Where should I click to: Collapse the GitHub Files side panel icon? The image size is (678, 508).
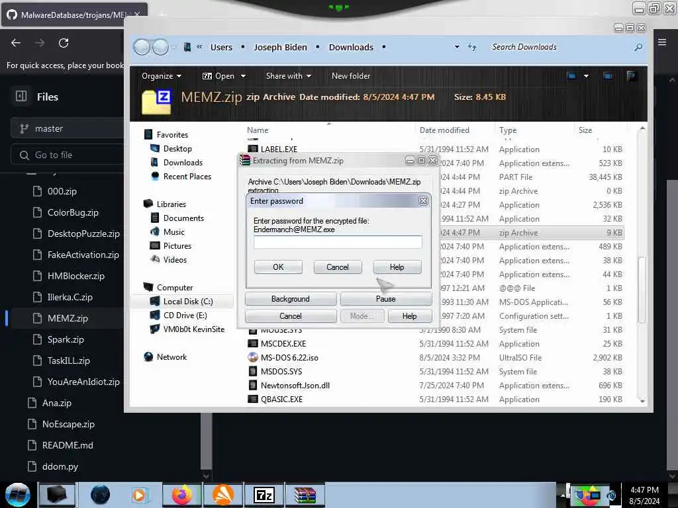[21, 97]
